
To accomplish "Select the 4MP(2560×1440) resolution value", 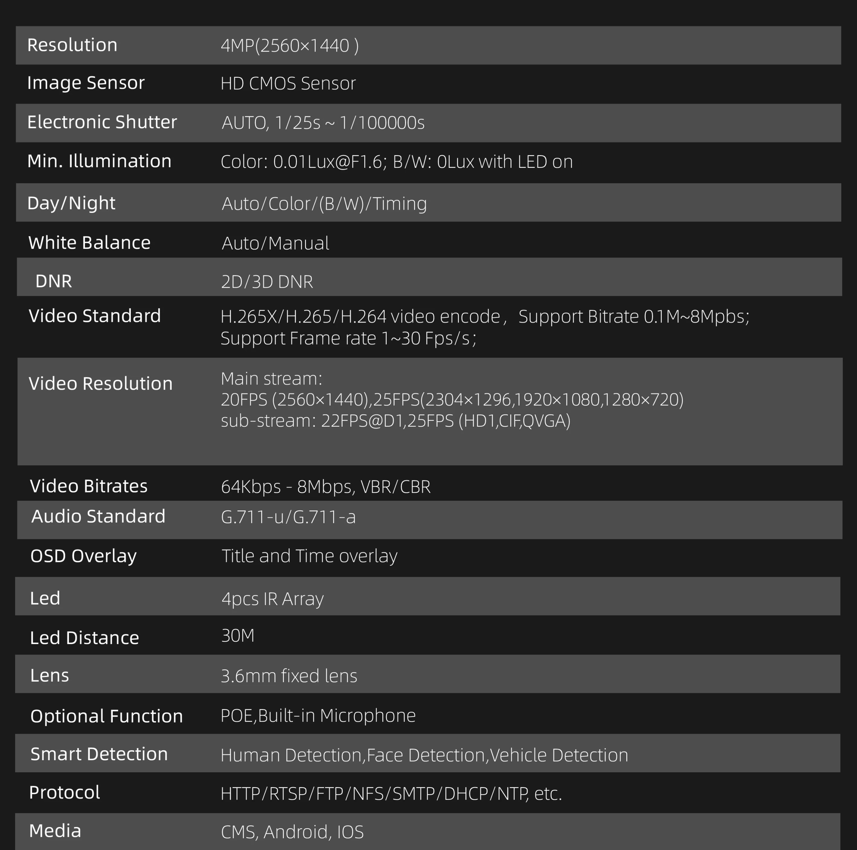I will click(290, 46).
